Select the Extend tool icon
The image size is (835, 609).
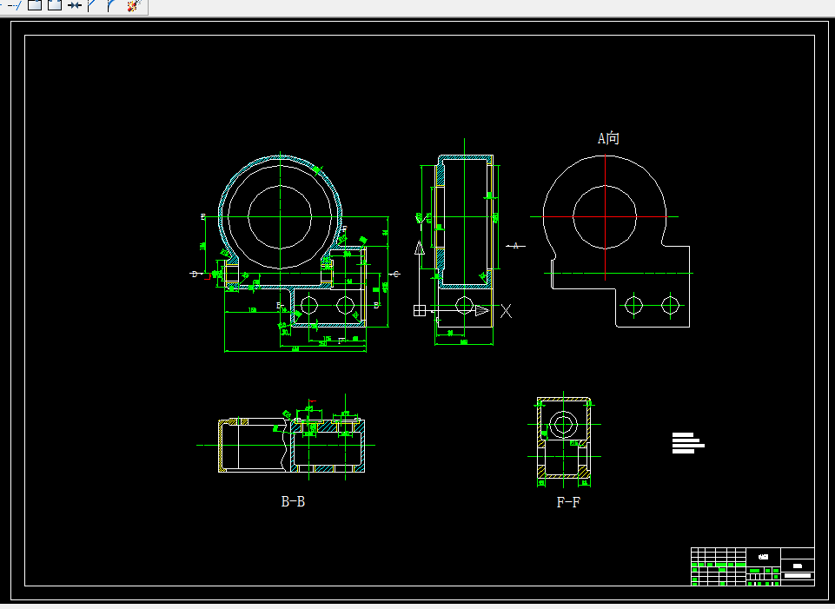[x=15, y=5]
